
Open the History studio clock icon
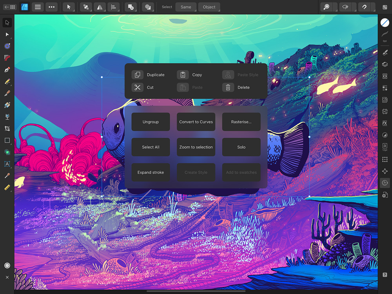(385, 183)
